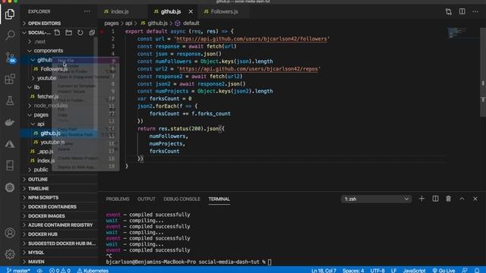Open the Docker whale view
This screenshot has width=486, height=273.
pos(10,122)
